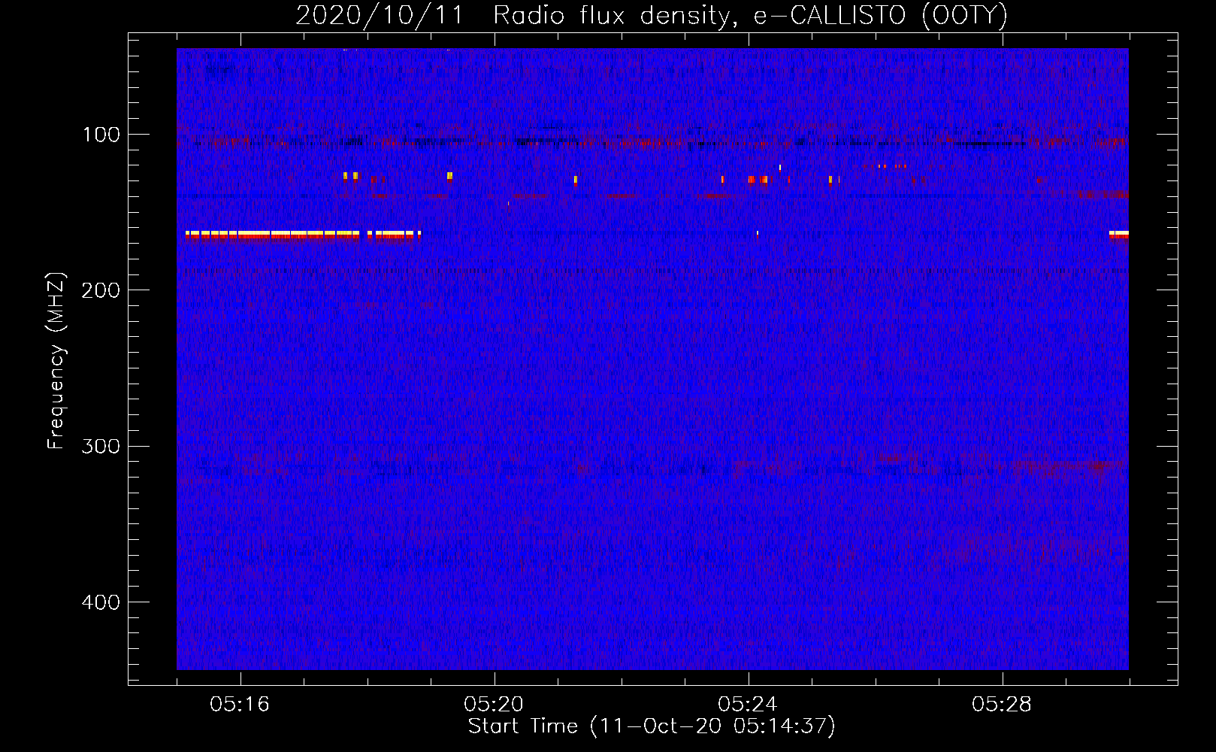1216x752 pixels.
Task: Click the 05:20 time axis label
Action: 494,705
